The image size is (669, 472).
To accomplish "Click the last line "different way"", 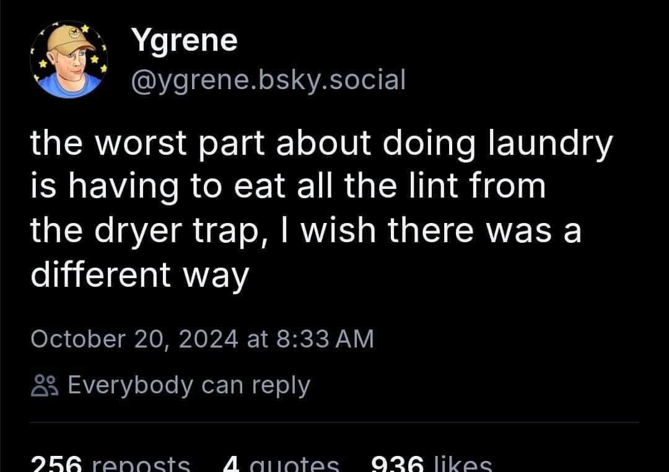I will point(139,274).
